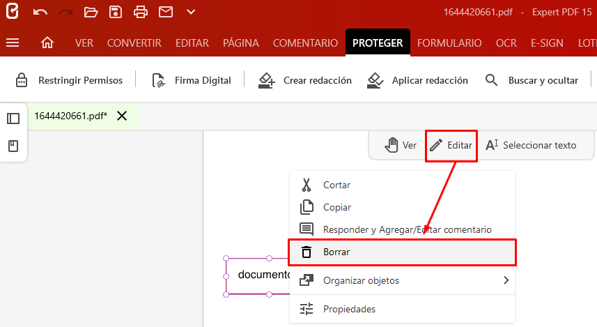This screenshot has height=327, width=597.
Task: Choose Borrar from the context menu
Action: [x=402, y=252]
